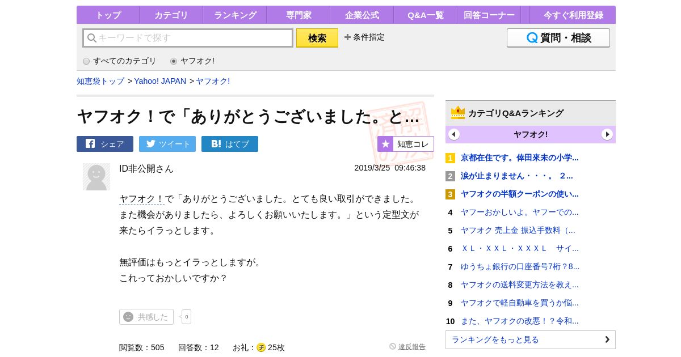This screenshot has width=681, height=357.
Task: Open the トップ navigation tab
Action: click(x=108, y=15)
